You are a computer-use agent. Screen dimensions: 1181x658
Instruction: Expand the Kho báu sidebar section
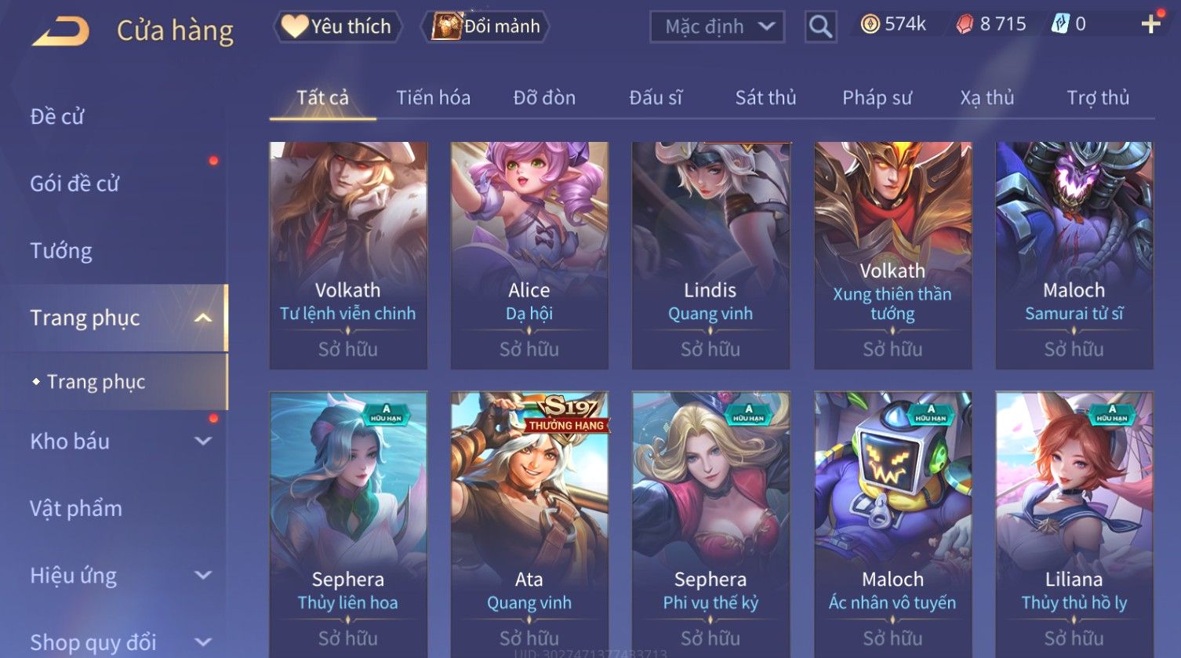coord(202,442)
